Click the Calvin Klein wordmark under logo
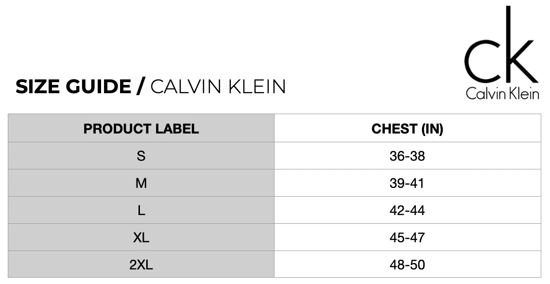The width and height of the screenshot is (550, 284). 502,93
